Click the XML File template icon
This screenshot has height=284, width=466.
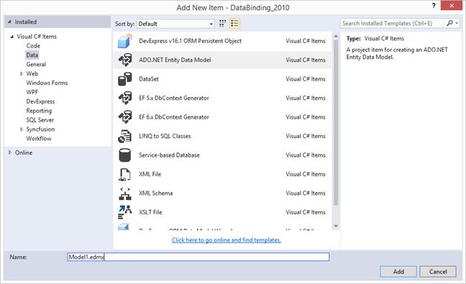click(125, 175)
